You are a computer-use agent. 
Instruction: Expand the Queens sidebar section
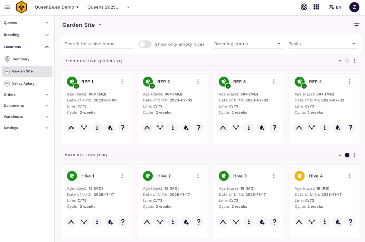pos(26,23)
